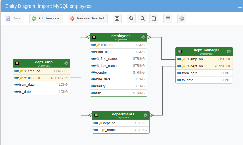Open the employees table settings gear
This screenshot has height=145, width=243.
click(143, 37)
